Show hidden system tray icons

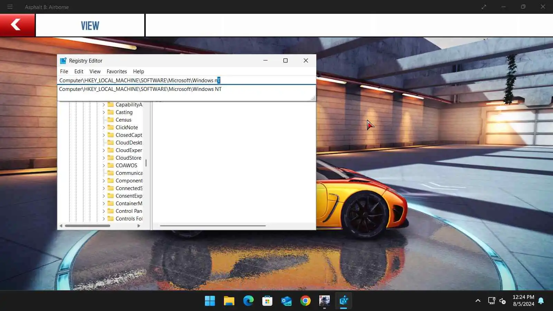click(x=478, y=301)
